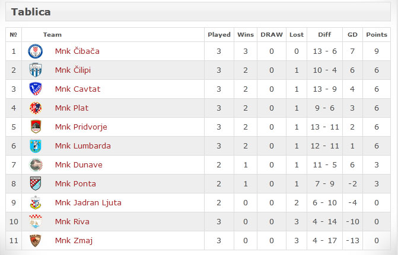Screen dimensions: 398x255
Task: Open the Mnk Zmaj team link
Action: 74,241
